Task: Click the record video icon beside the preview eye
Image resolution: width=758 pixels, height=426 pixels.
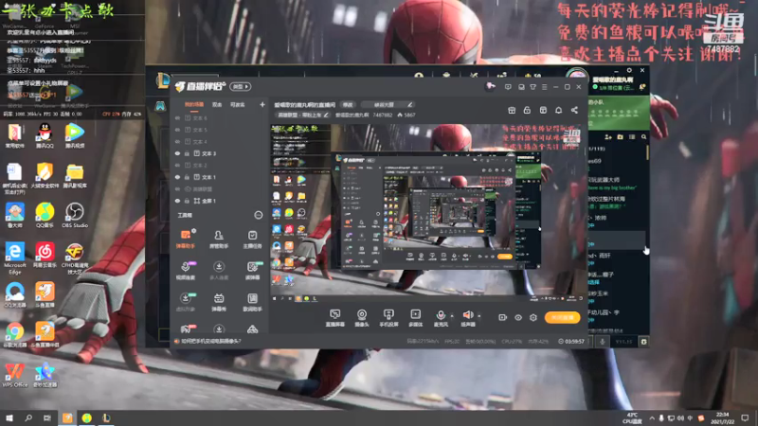Action: (503, 317)
